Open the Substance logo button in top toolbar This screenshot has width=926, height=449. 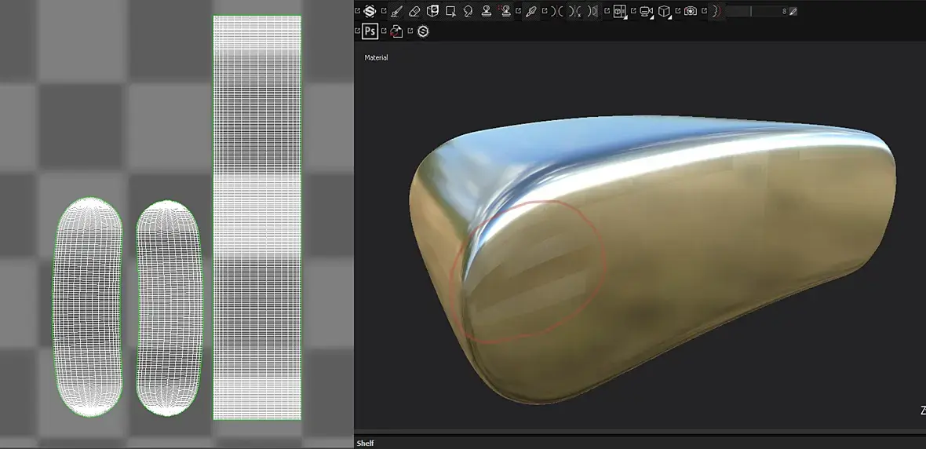point(370,11)
